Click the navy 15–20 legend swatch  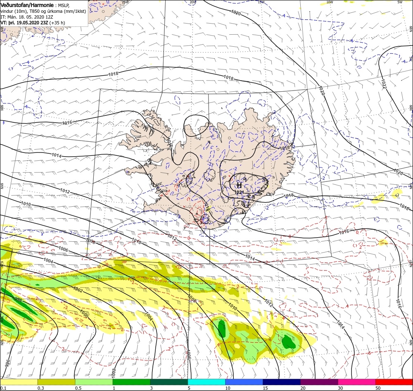point(282,382)
